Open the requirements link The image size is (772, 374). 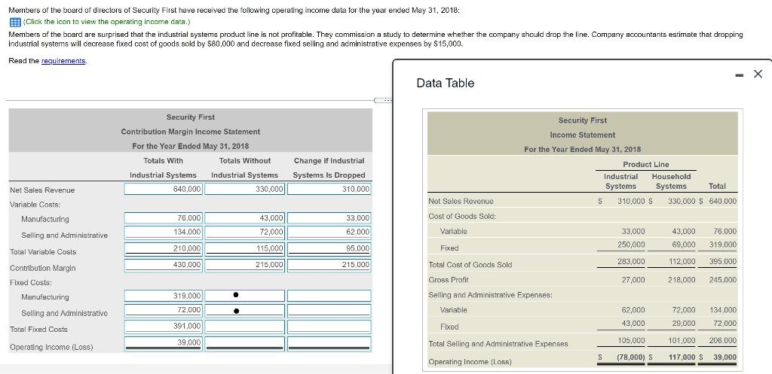[x=63, y=61]
